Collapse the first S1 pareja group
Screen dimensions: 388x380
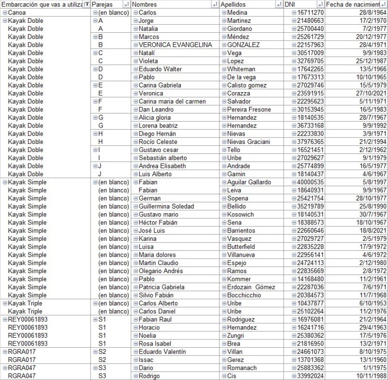(95, 319)
